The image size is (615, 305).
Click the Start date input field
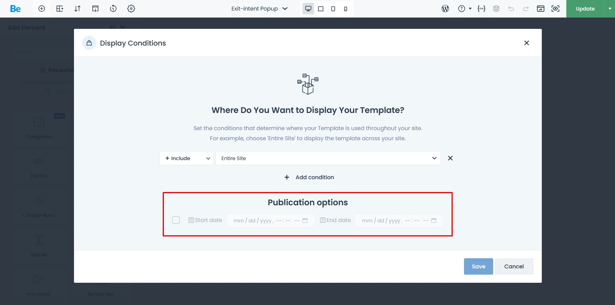[271, 220]
